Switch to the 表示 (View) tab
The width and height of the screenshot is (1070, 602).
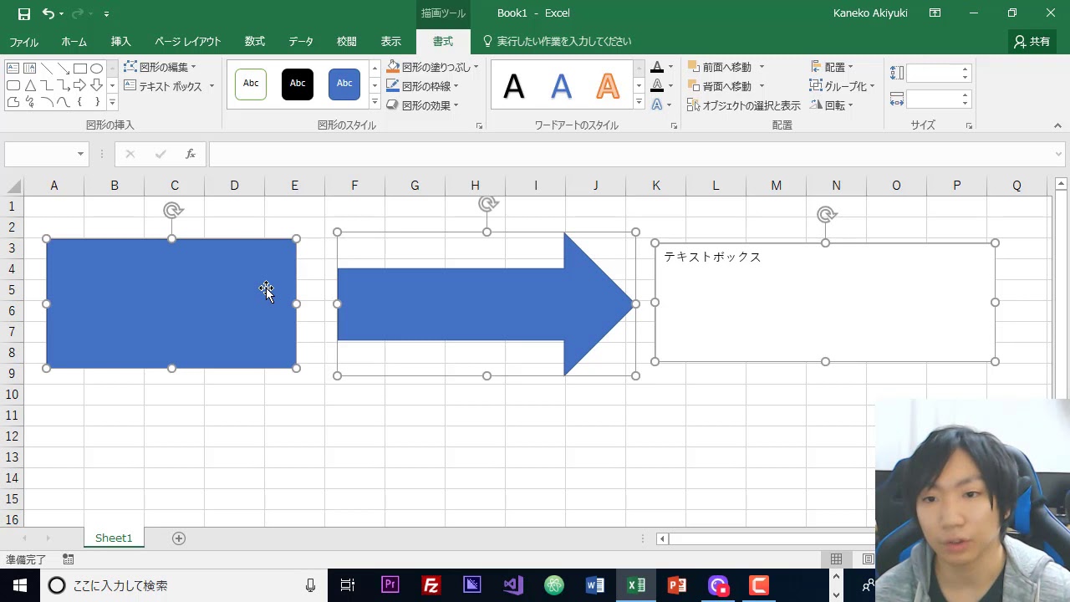391,42
